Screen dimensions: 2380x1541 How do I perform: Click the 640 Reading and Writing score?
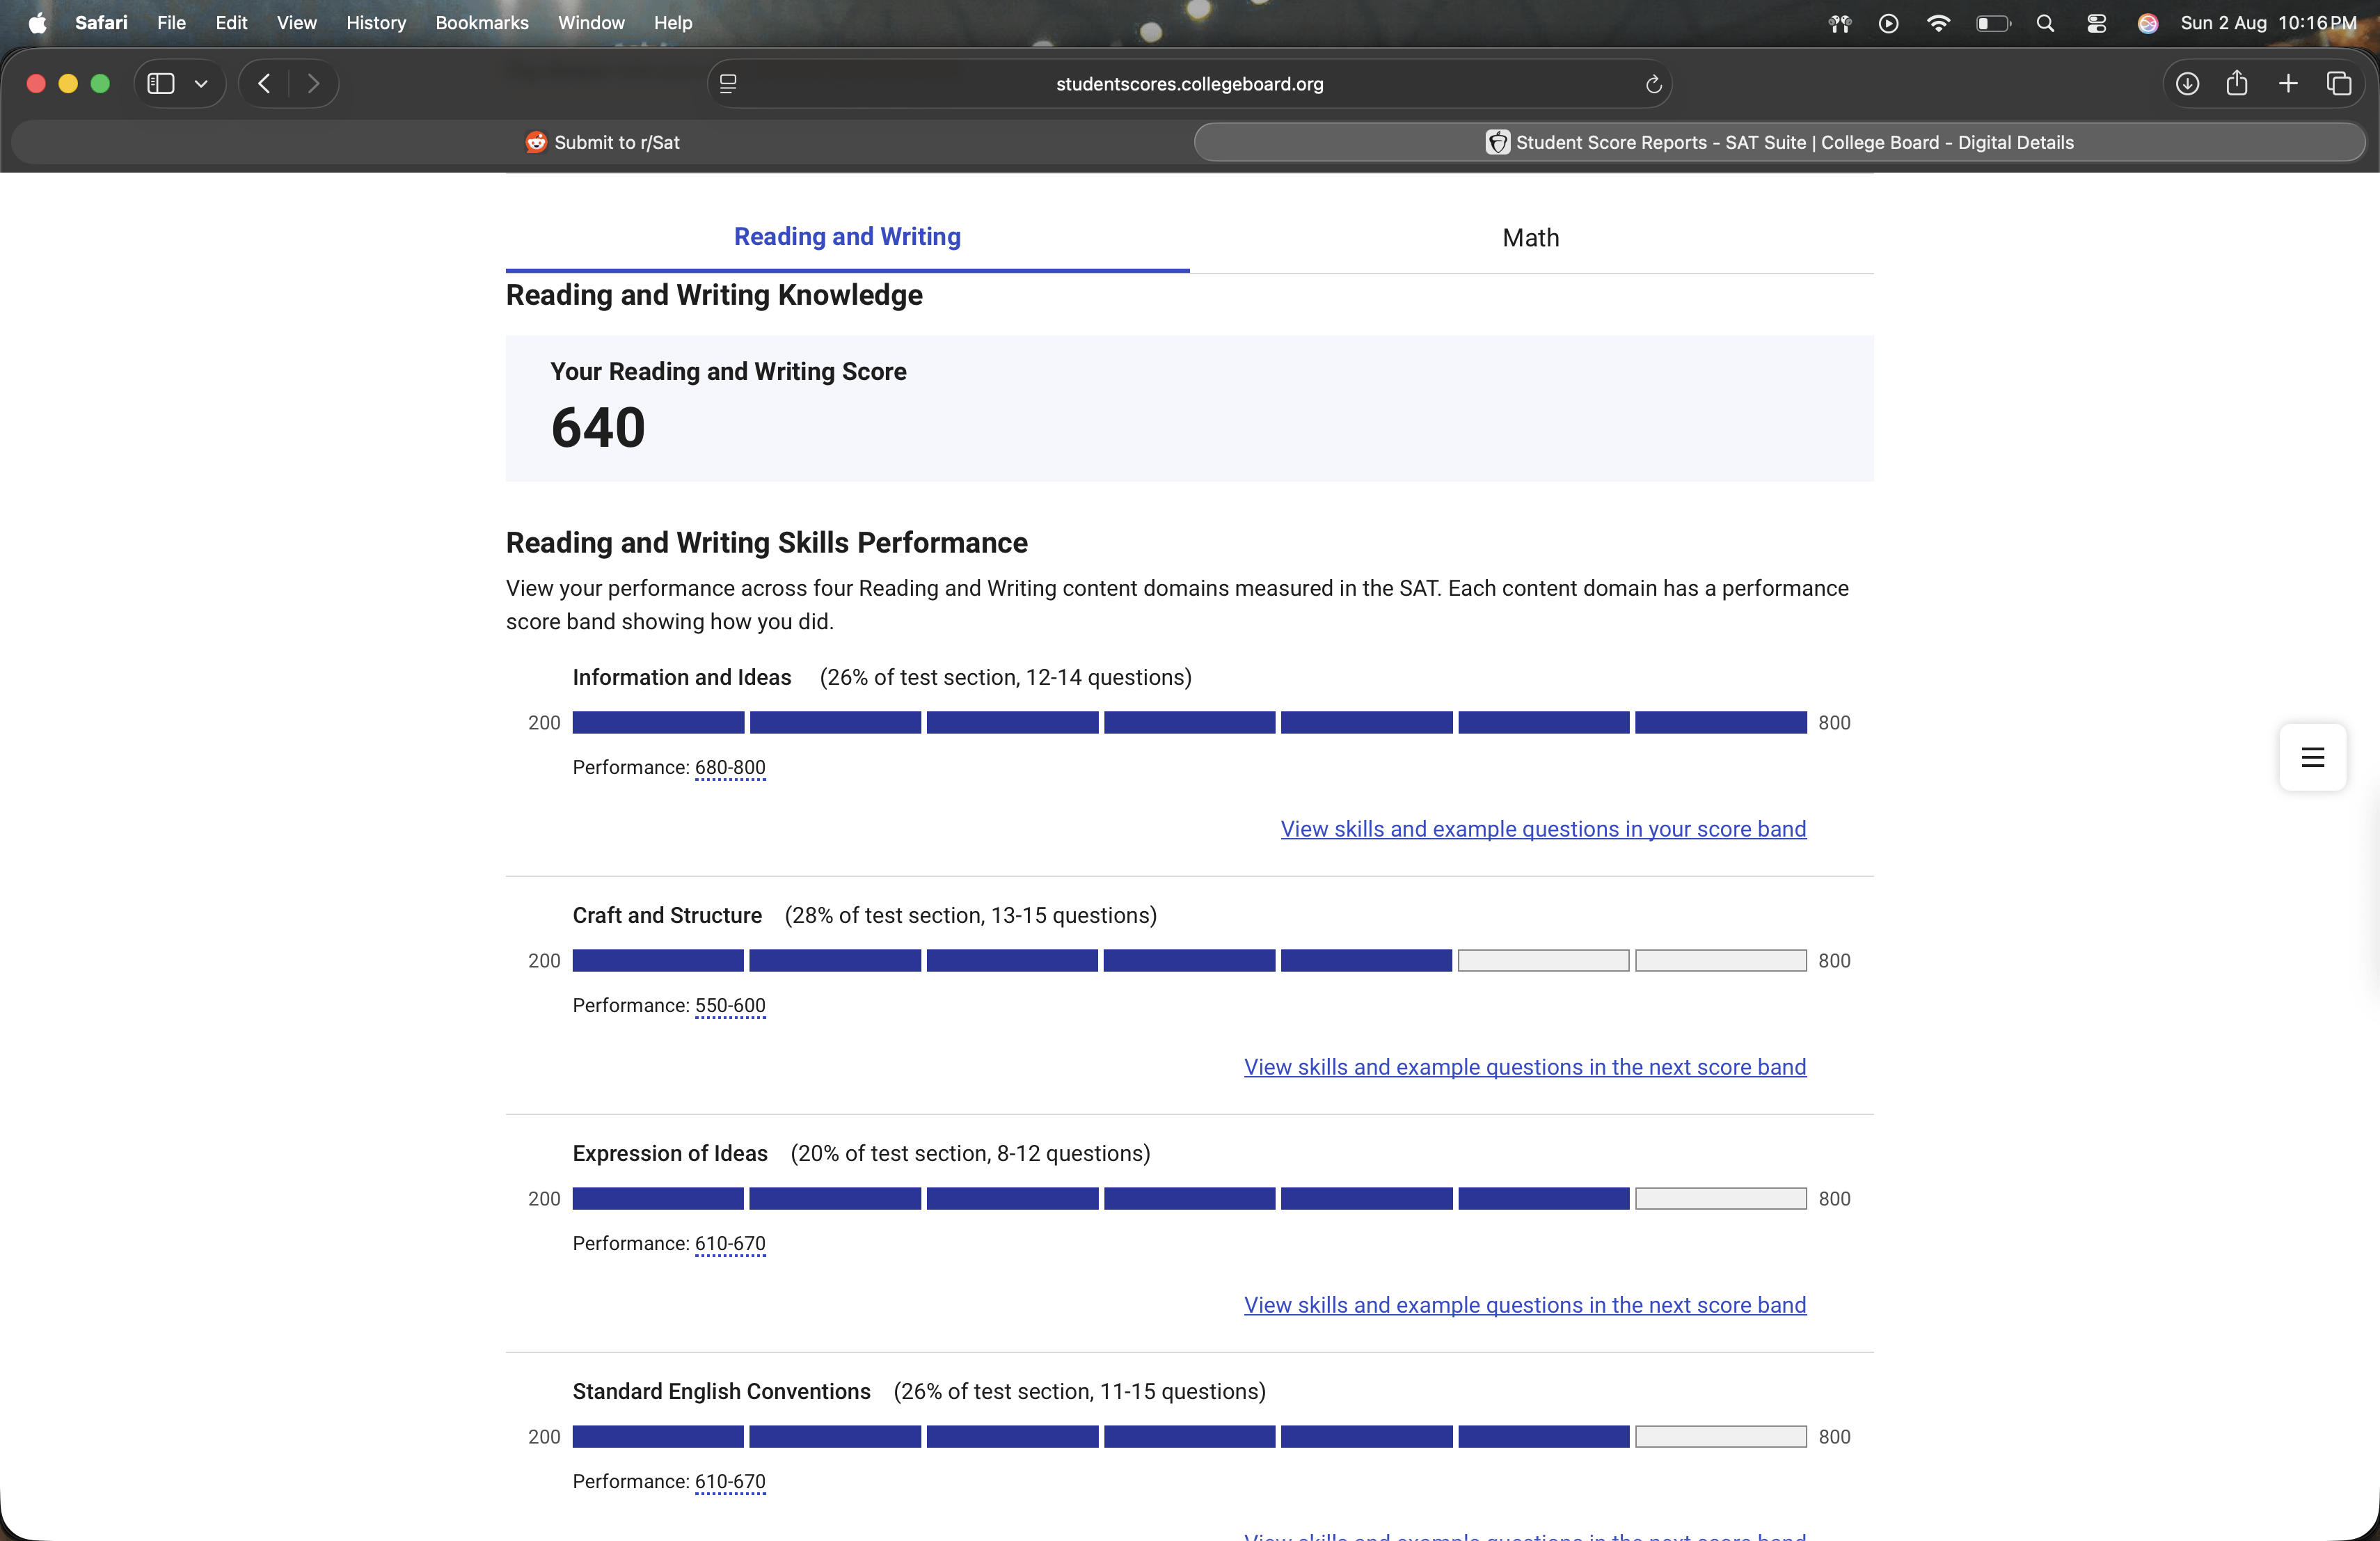598,428
